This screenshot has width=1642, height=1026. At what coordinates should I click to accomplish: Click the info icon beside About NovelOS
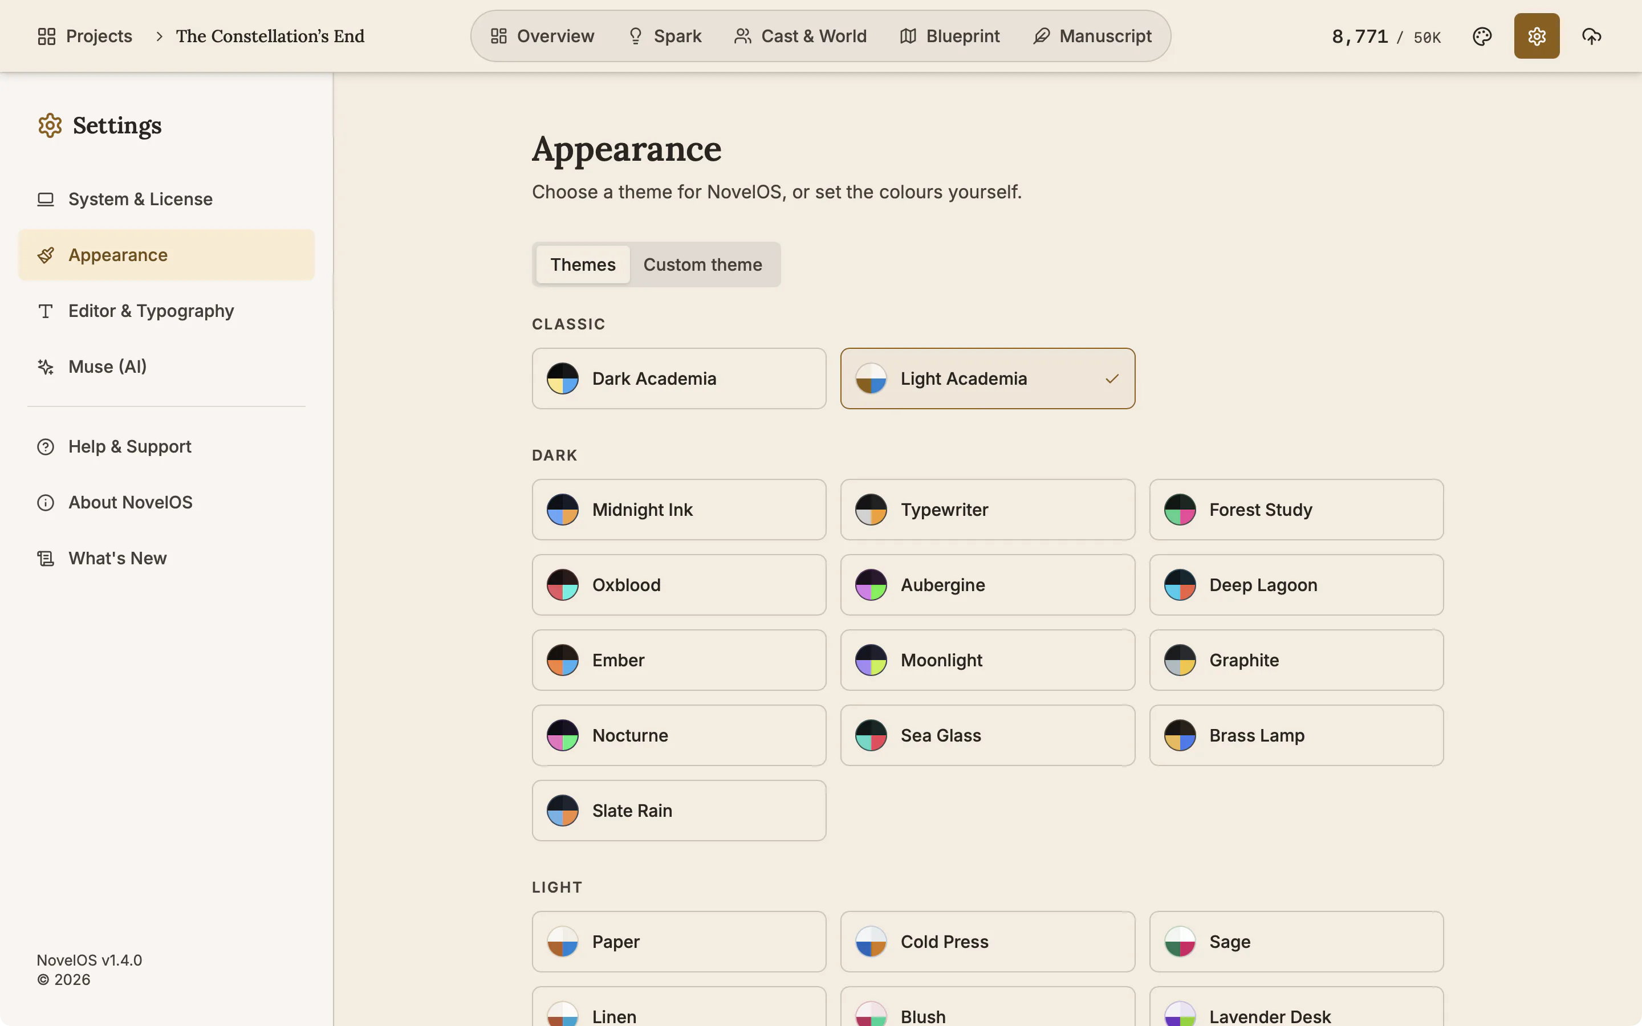coord(46,502)
